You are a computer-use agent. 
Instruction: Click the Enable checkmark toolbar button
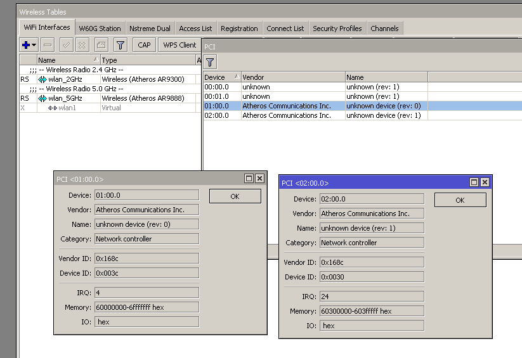click(x=67, y=45)
